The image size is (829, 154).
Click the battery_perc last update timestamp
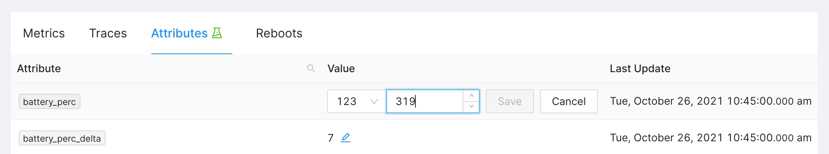coord(710,101)
